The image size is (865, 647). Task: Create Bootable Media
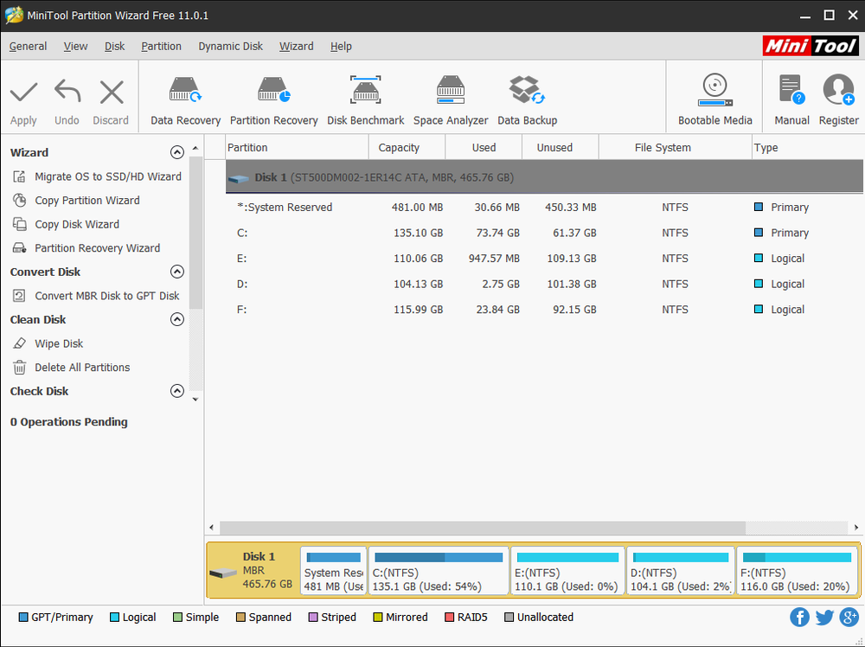click(x=714, y=99)
